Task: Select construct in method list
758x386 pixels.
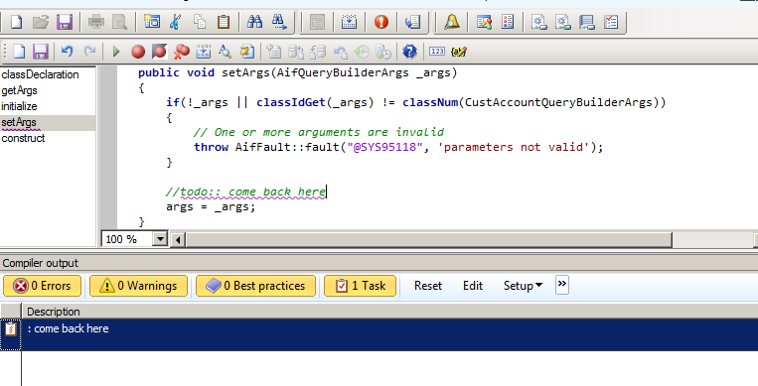Action: point(23,138)
